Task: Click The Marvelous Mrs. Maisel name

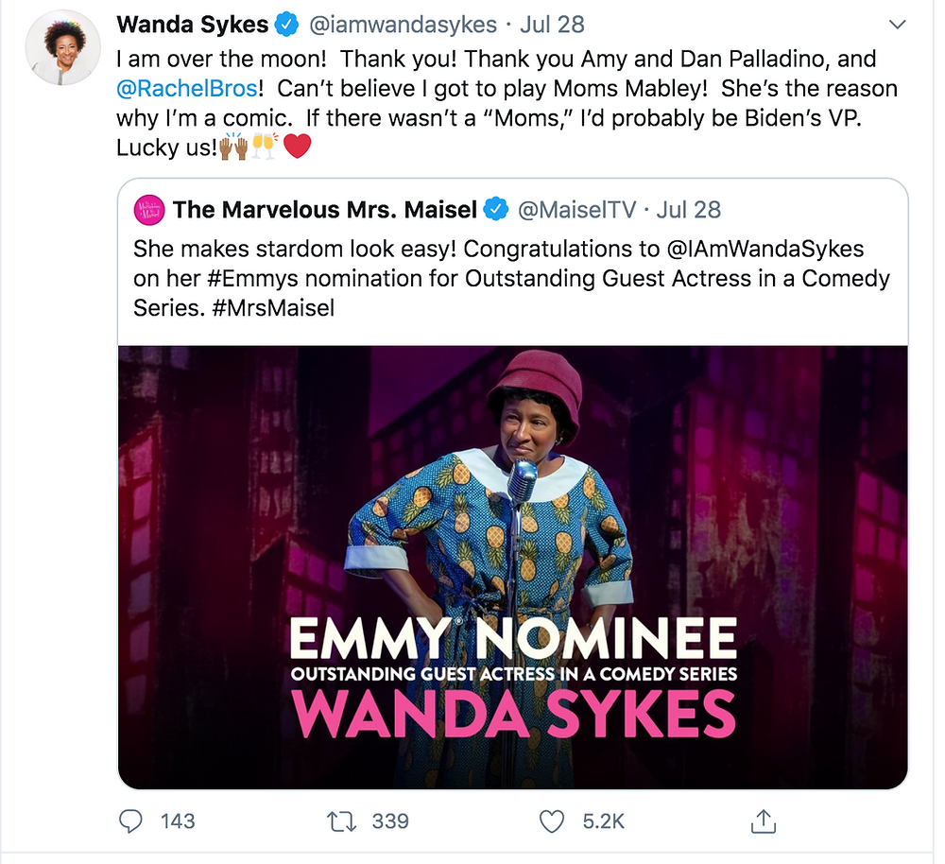Action: coord(325,210)
